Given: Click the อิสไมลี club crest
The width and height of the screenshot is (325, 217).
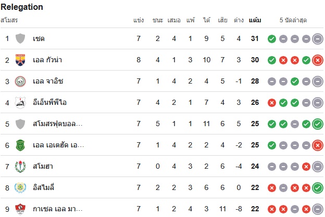Looking at the screenshot, I should [x=20, y=187].
